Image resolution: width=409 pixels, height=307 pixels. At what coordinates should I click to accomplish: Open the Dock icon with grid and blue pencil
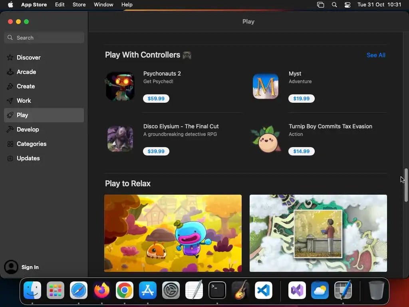point(343,290)
